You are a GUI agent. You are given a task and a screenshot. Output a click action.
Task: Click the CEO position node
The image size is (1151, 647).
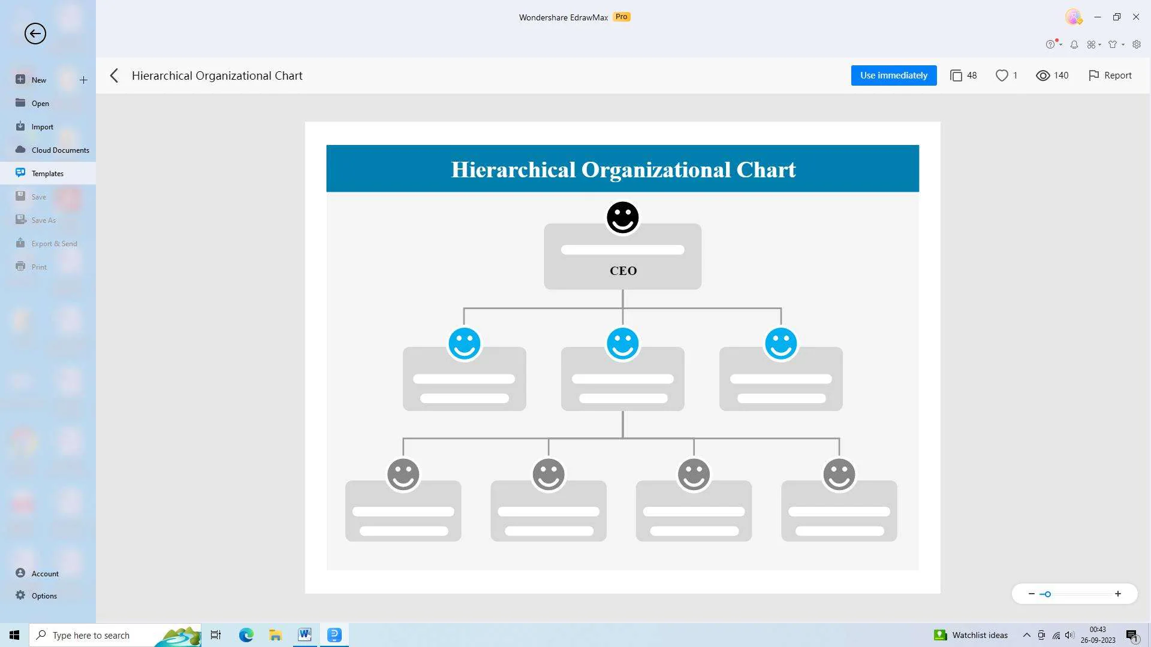[622, 256]
